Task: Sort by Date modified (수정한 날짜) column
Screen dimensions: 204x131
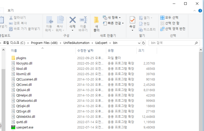Action: tap(85, 51)
